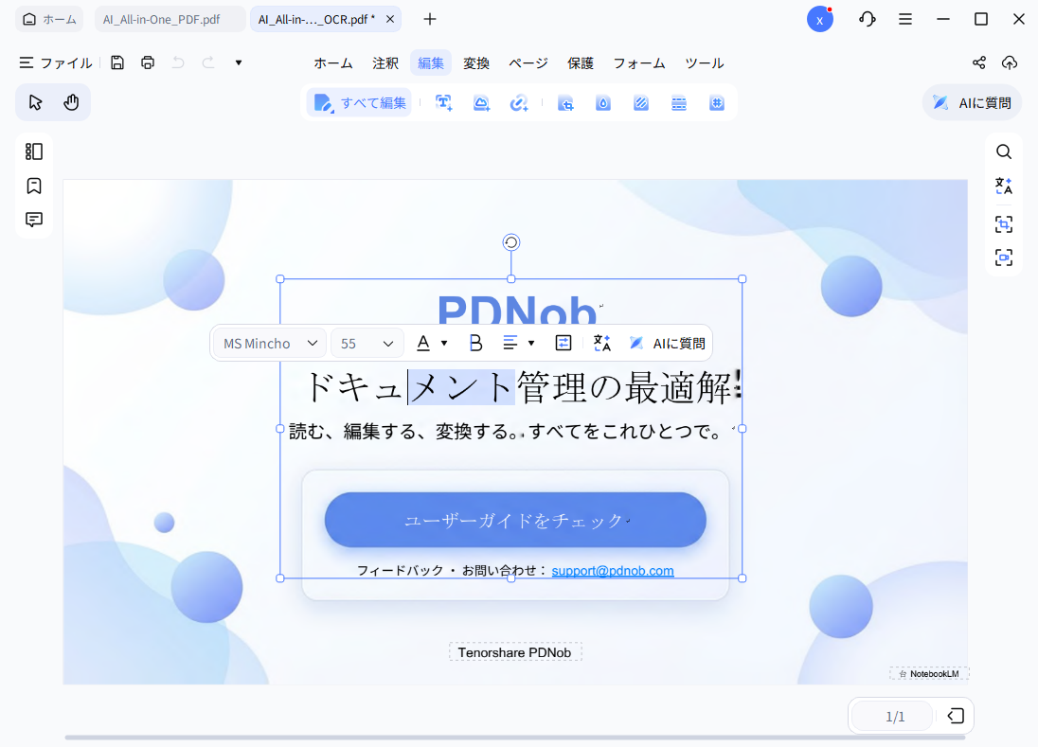
Task: Open the text alignment dropdown
Action: coord(518,343)
